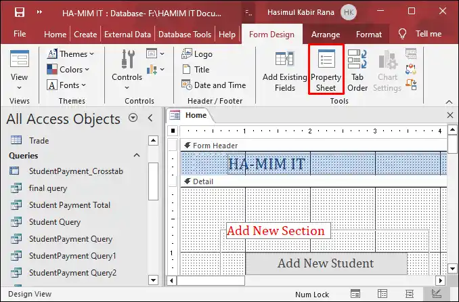Open the Fonts dropdown
Screen dimensions: 459x302
click(x=66, y=85)
